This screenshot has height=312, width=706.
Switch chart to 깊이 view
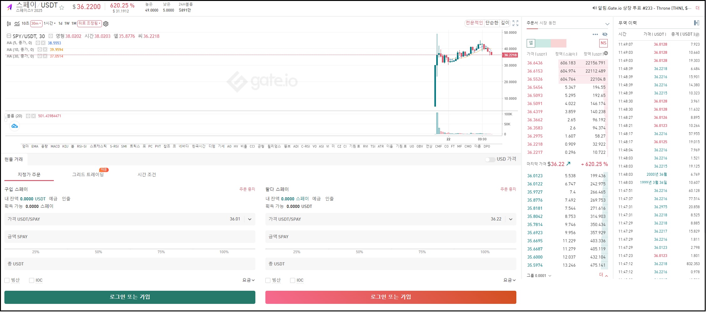click(x=505, y=23)
